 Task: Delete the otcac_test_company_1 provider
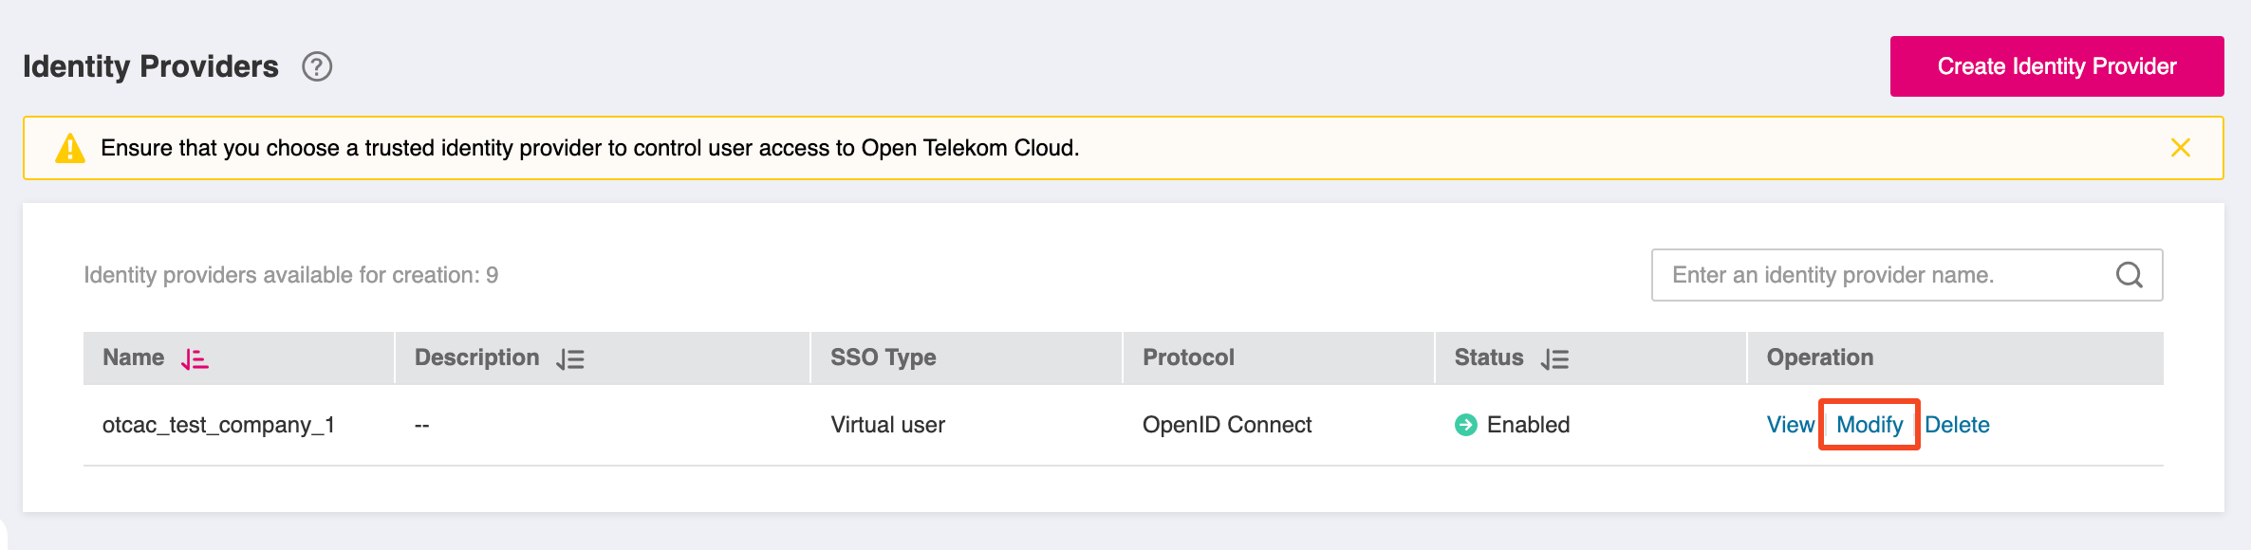(x=1957, y=425)
